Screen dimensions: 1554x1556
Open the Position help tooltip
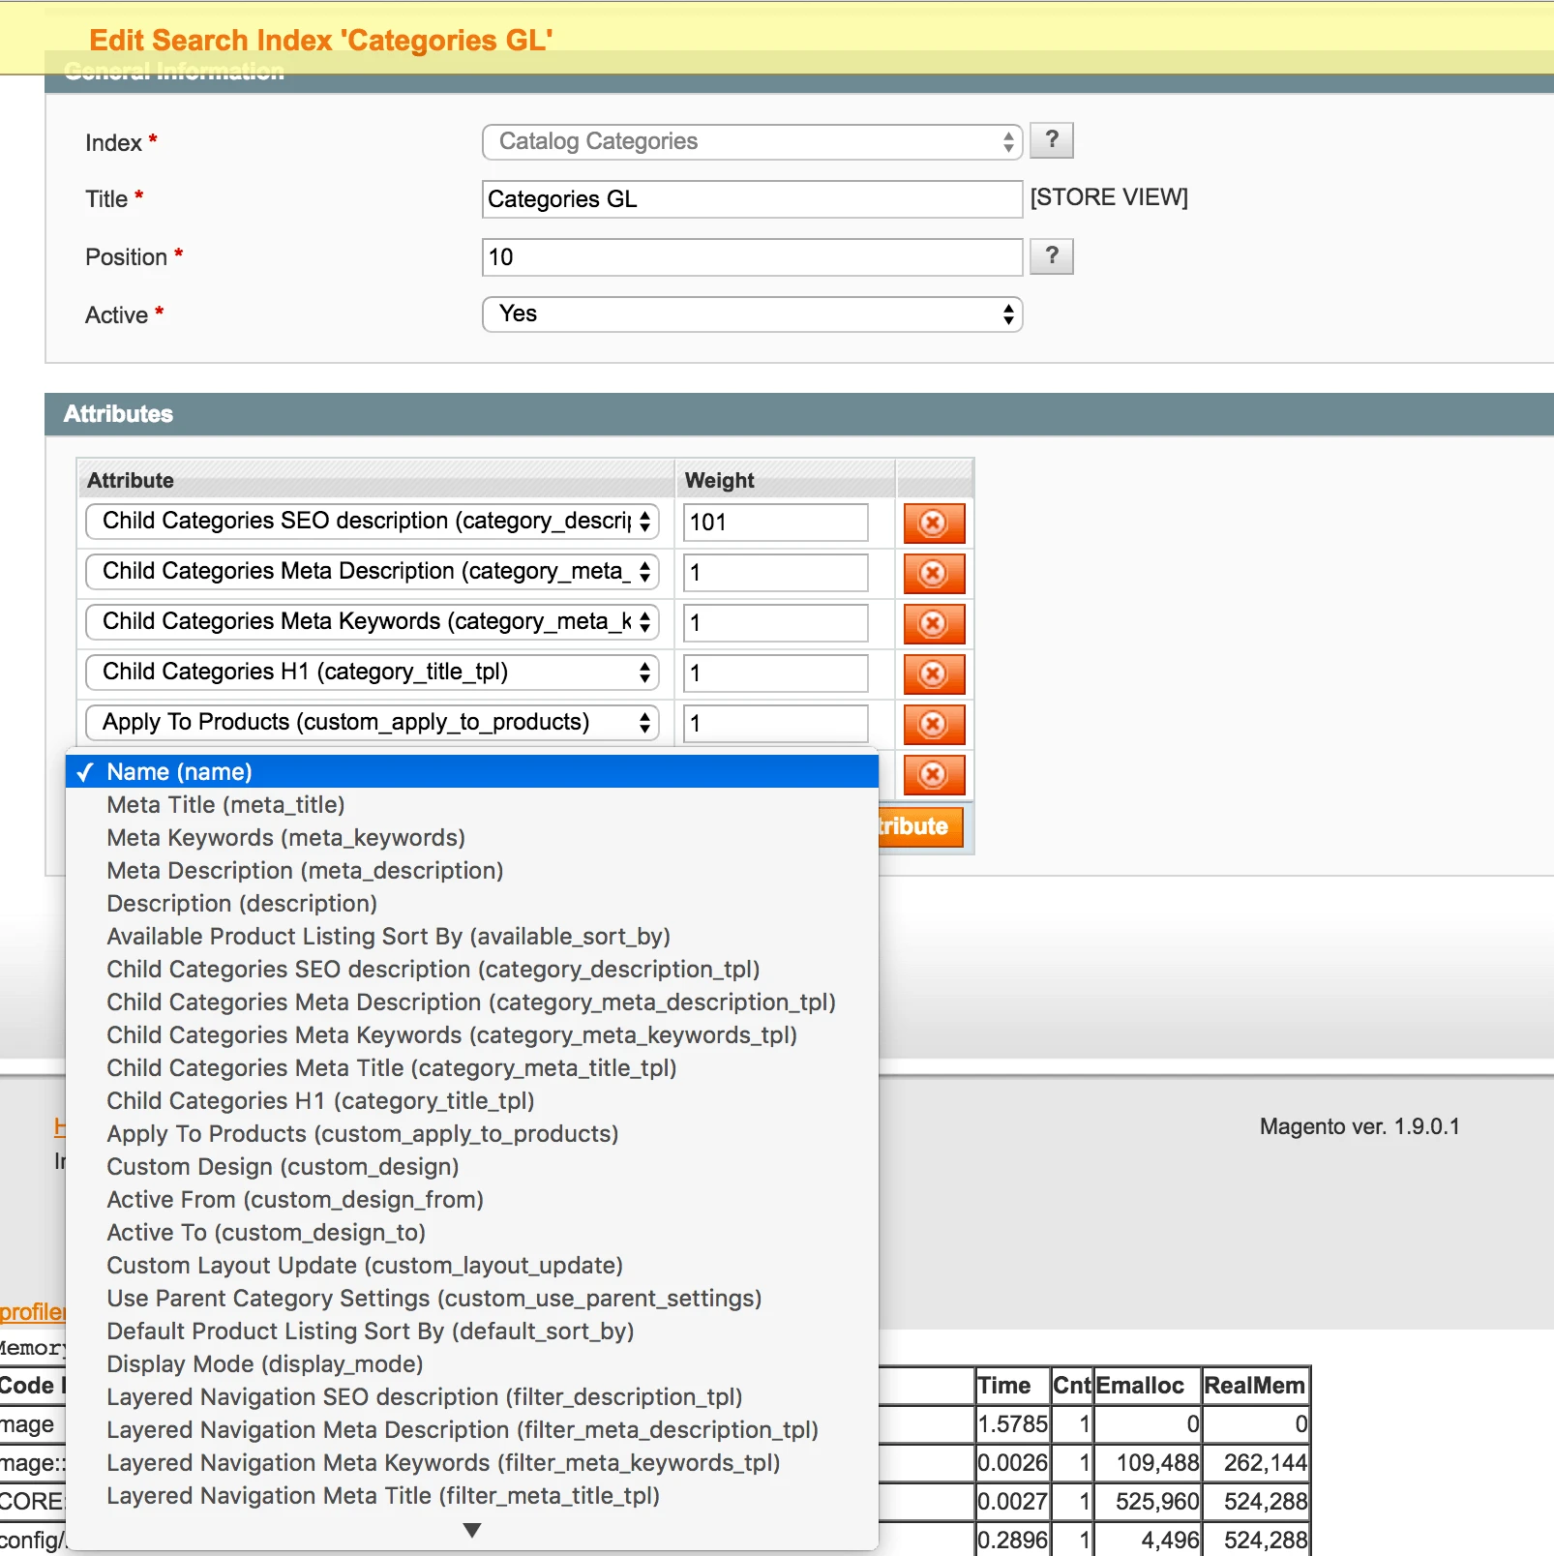point(1051,256)
